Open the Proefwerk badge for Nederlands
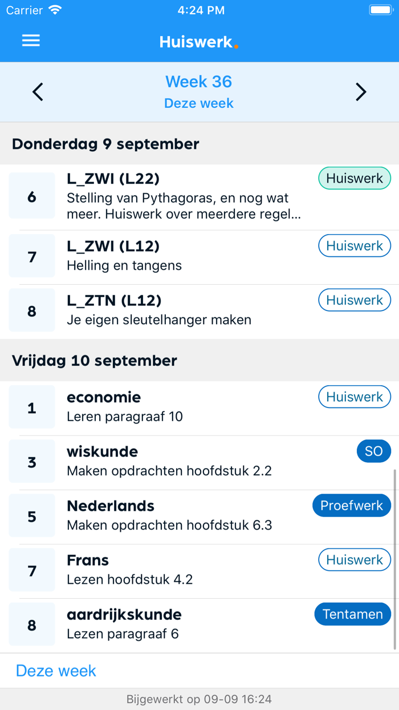Viewport: 399px width, 710px height. click(352, 505)
